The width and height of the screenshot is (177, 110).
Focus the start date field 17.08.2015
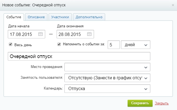point(26,34)
